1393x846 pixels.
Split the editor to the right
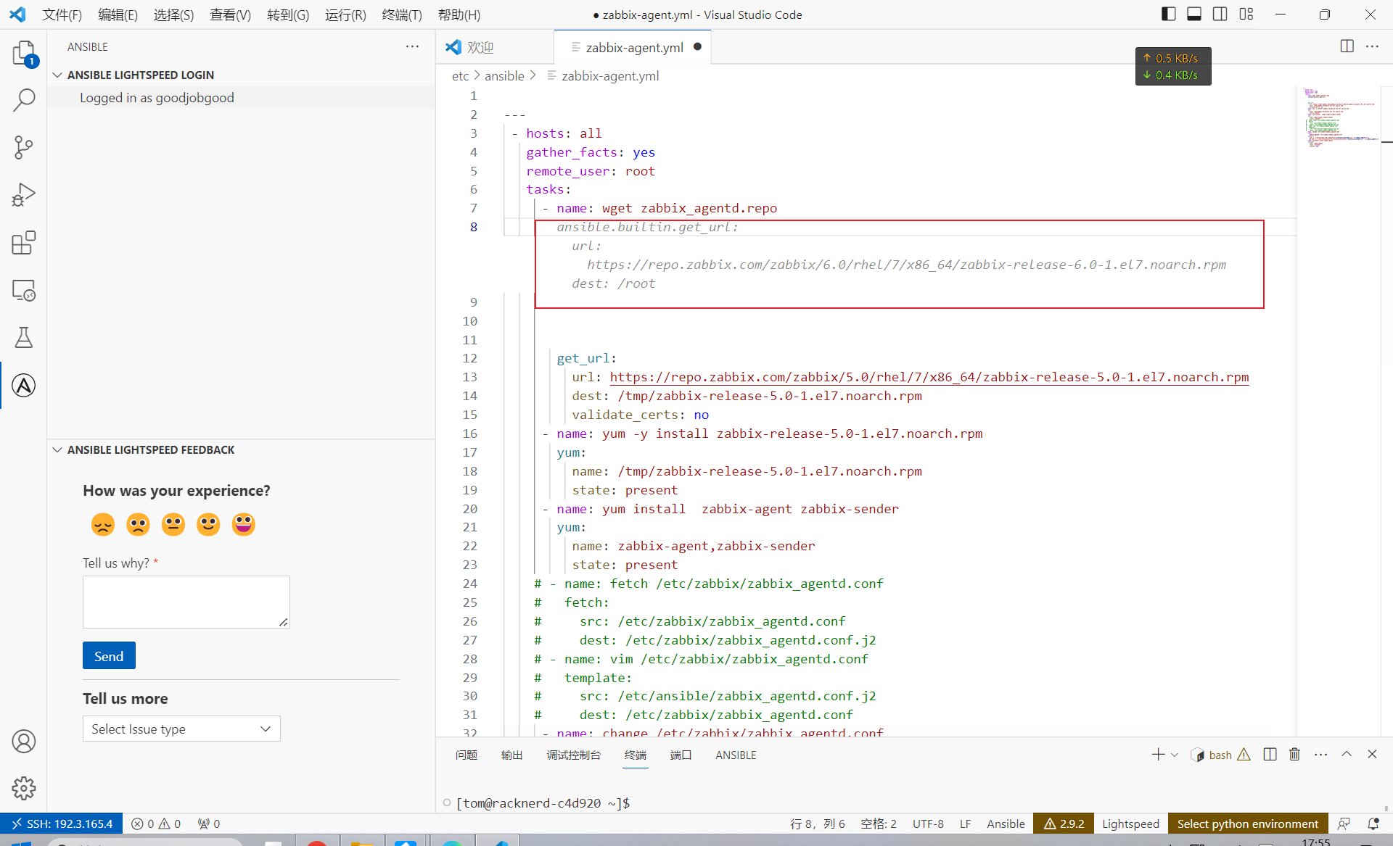(1347, 46)
